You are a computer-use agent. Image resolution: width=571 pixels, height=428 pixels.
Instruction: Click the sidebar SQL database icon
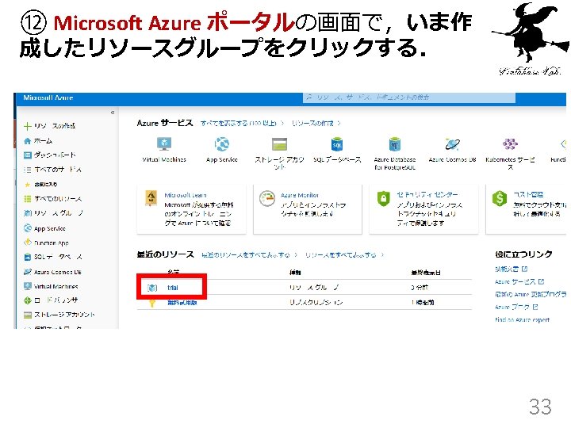pos(27,257)
